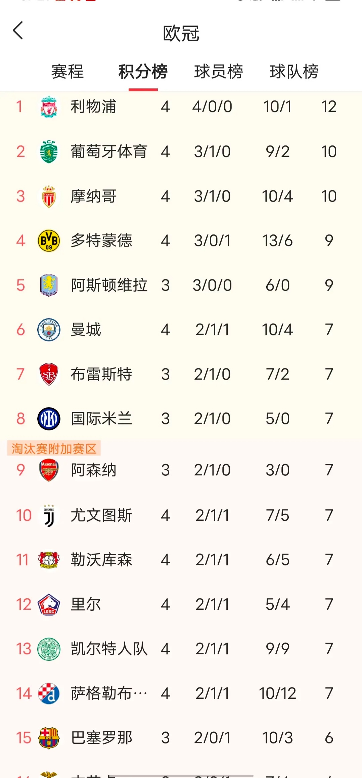Select the 积分榜 tab
This screenshot has height=778, width=362.
point(143,72)
